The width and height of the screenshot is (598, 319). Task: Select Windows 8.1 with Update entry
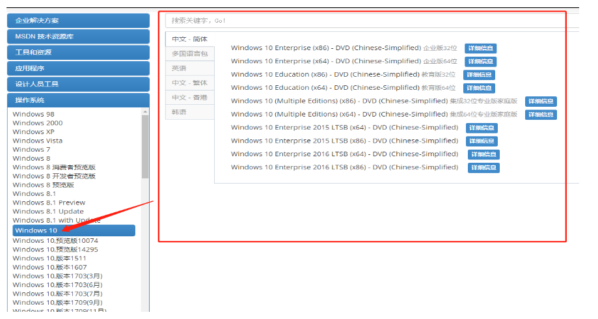point(57,220)
